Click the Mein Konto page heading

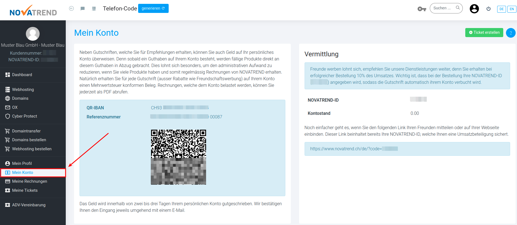point(96,33)
